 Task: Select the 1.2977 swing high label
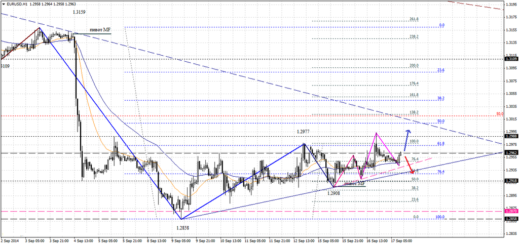304,132
